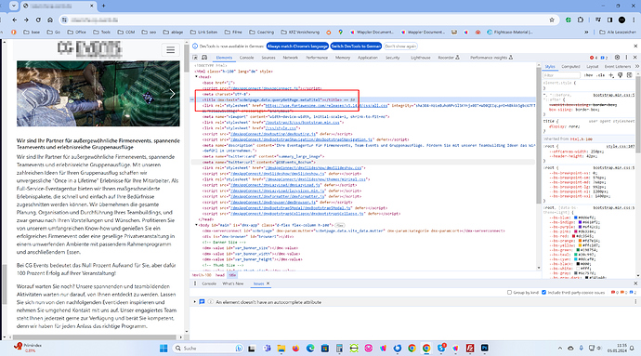The image size is (641, 356).
Task: Enable Group by kind checkbox
Action: coord(509,293)
